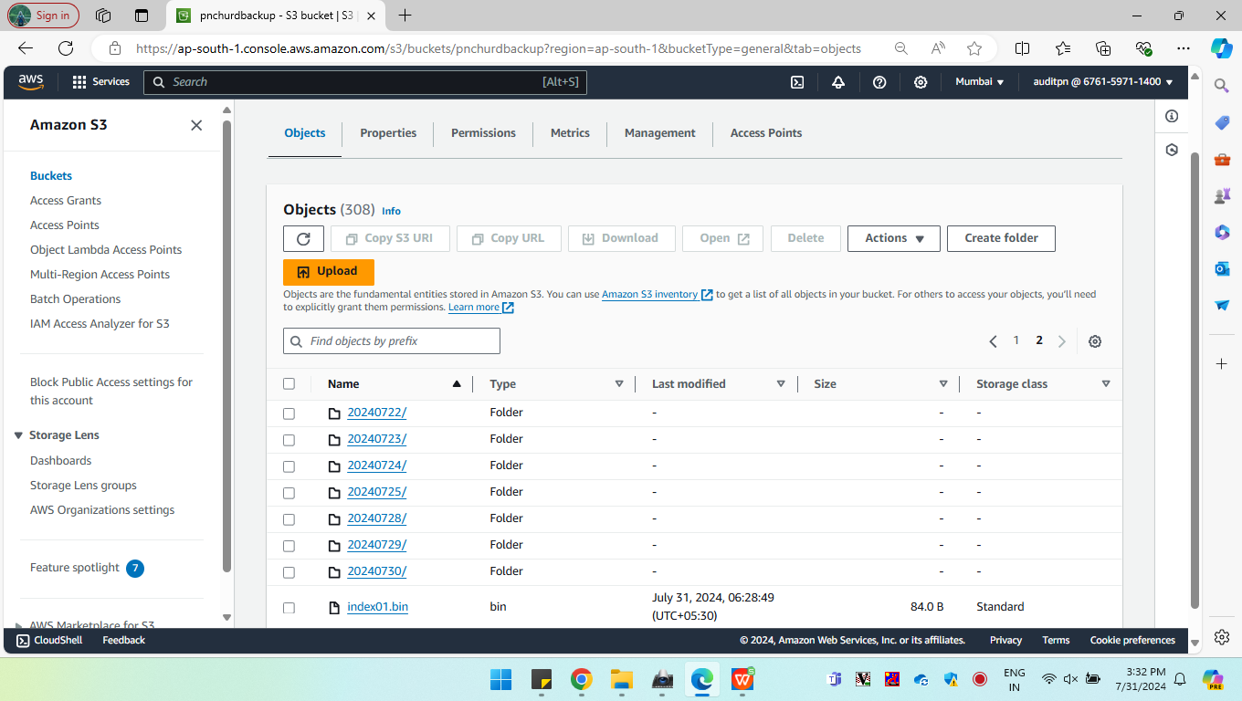Tick the checkbox for folder 20240725/
Image resolution: width=1242 pixels, height=701 pixels.
pyautogui.click(x=289, y=493)
